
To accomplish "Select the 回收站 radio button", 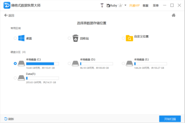I will (69, 38).
